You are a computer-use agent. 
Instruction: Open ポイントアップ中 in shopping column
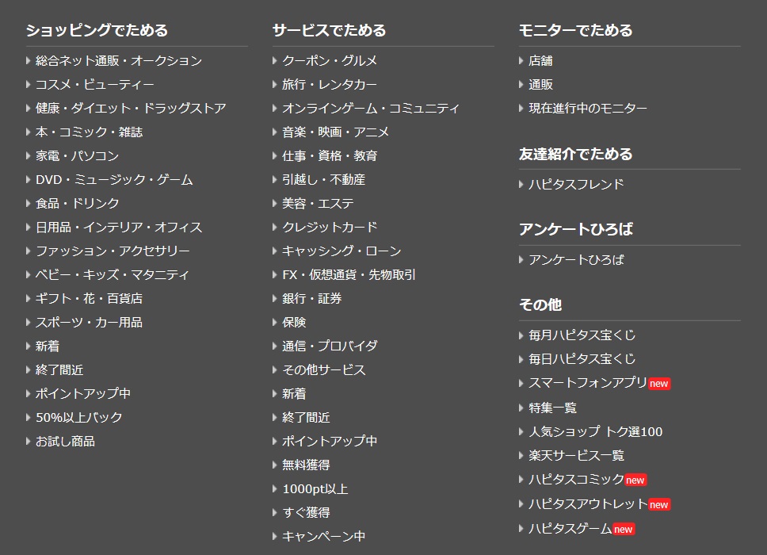click(83, 393)
